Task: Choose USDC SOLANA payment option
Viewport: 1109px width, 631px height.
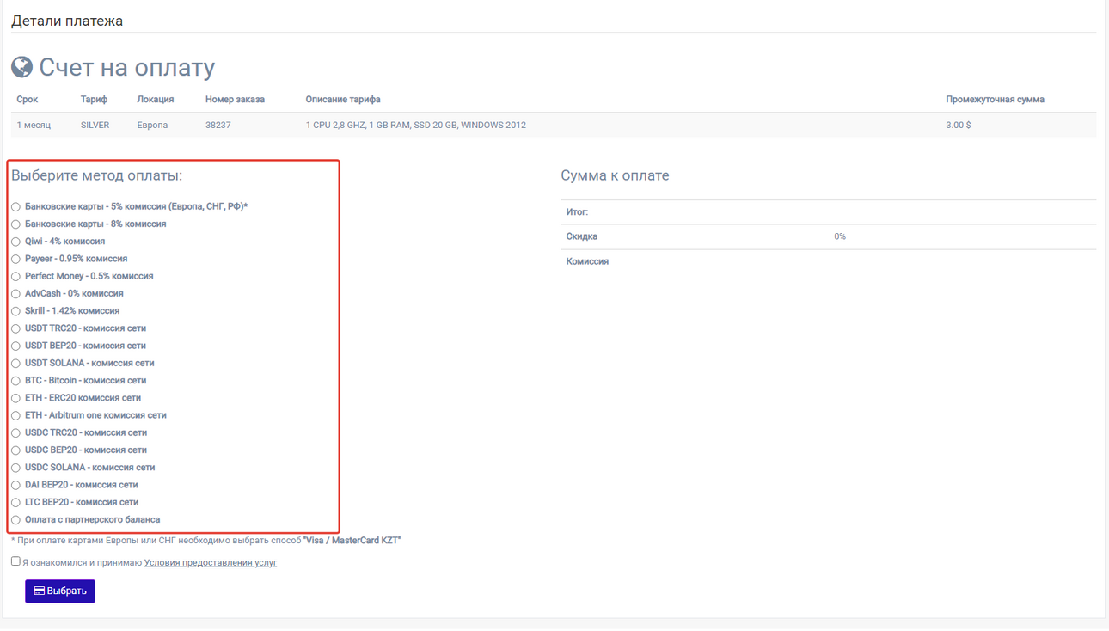Action: 15,468
